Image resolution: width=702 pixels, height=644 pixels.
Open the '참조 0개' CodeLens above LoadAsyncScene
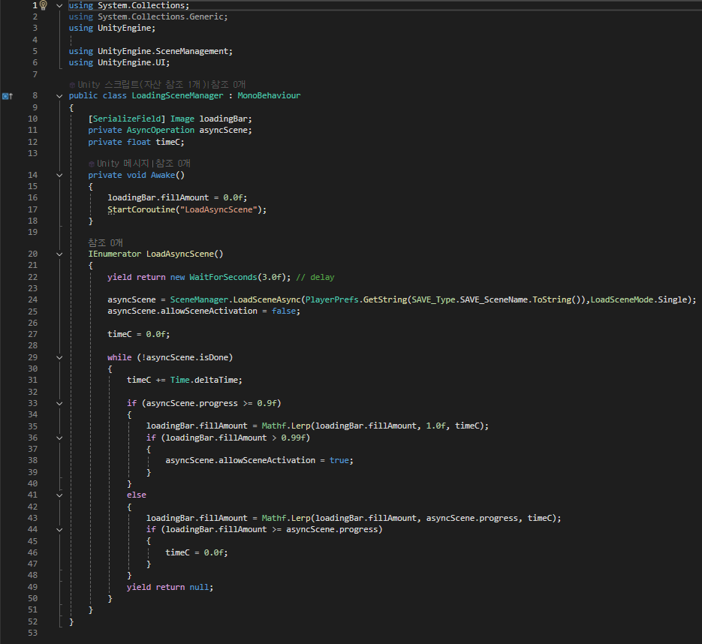[x=105, y=242]
